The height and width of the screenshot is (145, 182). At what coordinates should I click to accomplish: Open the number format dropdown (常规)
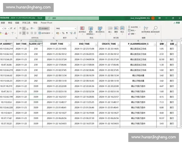point(66,28)
